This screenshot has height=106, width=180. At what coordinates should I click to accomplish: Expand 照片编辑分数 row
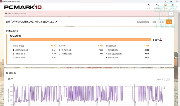[x=106, y=50]
